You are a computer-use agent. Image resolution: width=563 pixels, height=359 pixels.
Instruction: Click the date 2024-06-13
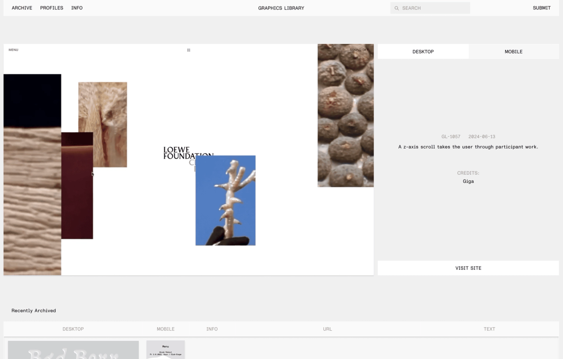coord(482,136)
